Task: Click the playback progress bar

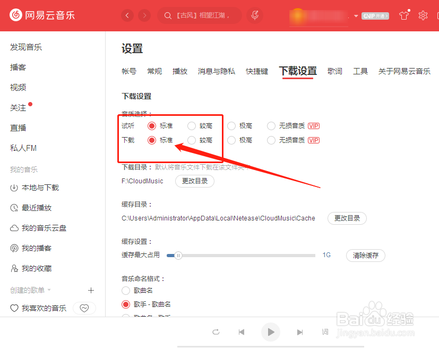Action: [270, 346]
